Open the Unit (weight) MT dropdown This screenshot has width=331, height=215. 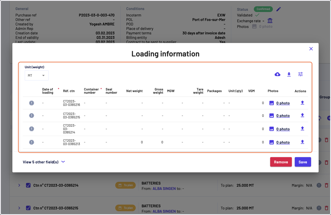tap(37, 75)
